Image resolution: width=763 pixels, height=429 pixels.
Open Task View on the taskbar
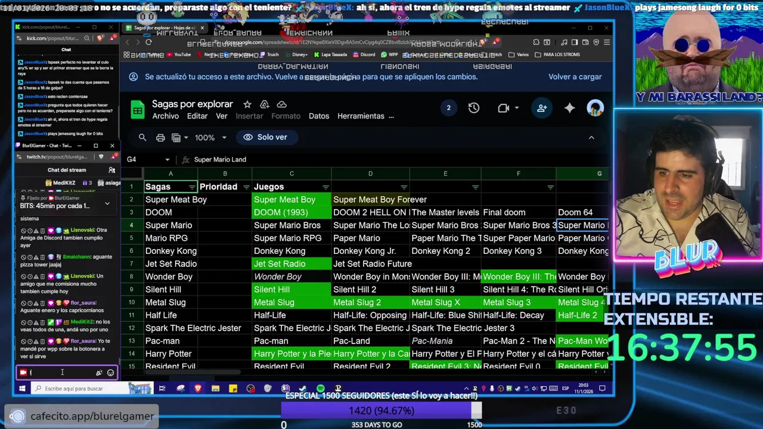(x=162, y=388)
